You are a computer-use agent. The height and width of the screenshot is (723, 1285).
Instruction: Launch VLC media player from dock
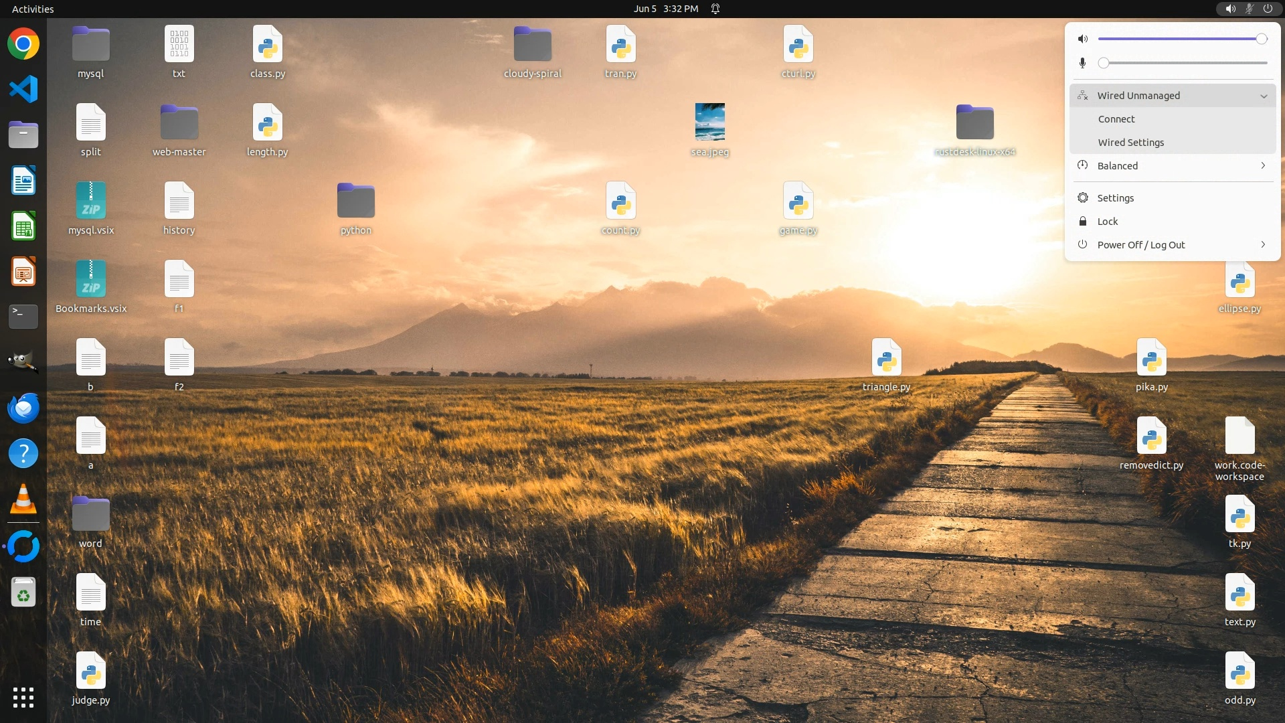point(23,499)
